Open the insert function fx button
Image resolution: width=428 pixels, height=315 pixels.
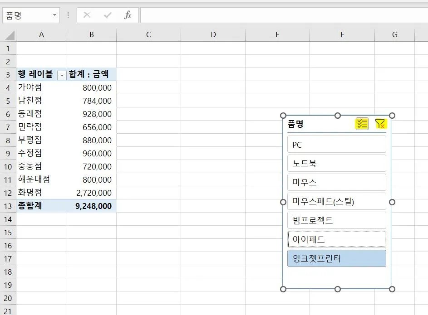coord(128,15)
